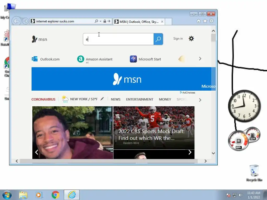Open the address bar autocomplete dropdown arrow
Viewport: 267px width, 200px height.
tap(100, 21)
